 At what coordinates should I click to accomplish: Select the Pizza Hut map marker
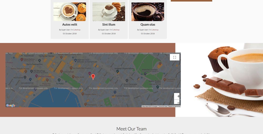47,80
